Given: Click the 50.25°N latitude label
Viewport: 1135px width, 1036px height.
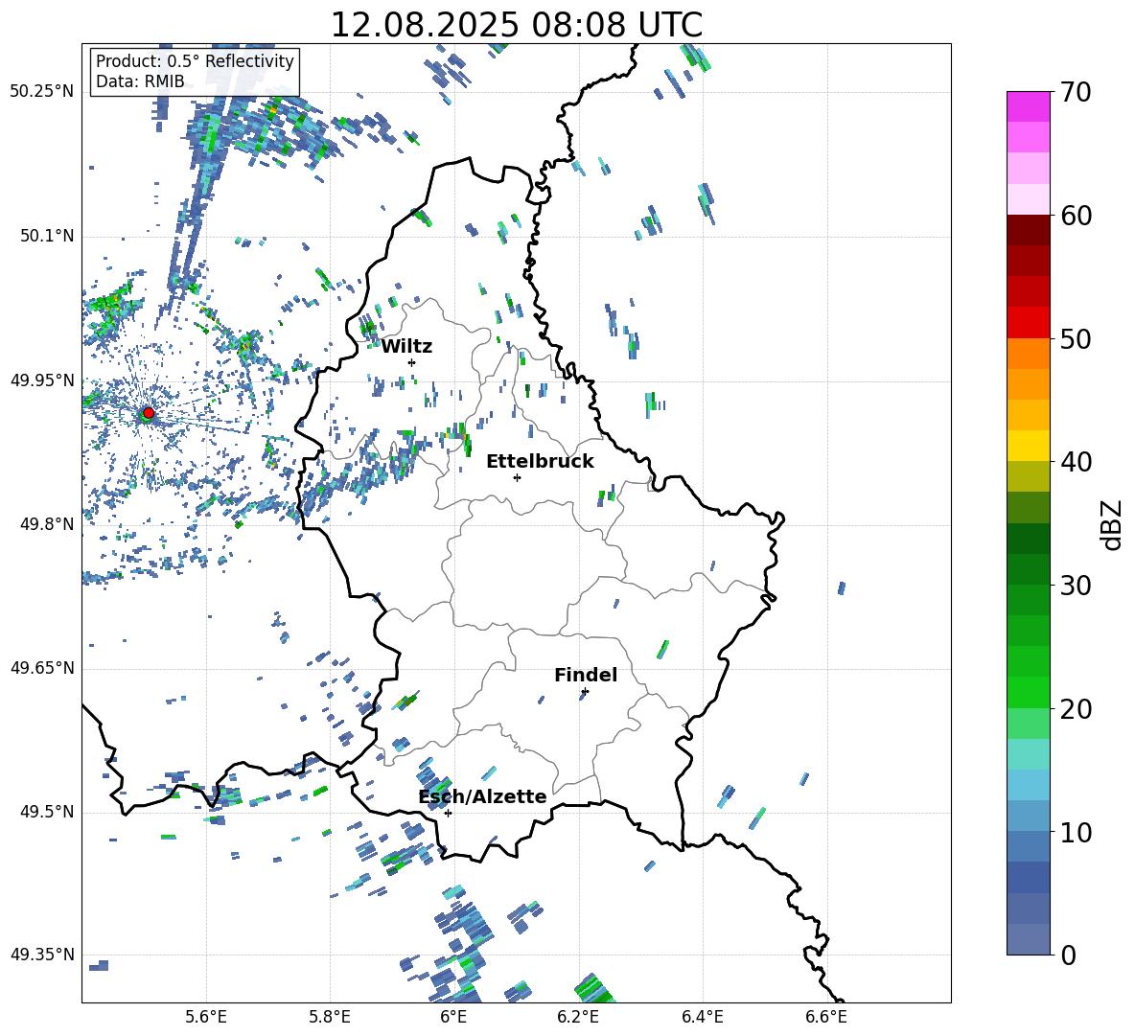Looking at the screenshot, I should [42, 92].
